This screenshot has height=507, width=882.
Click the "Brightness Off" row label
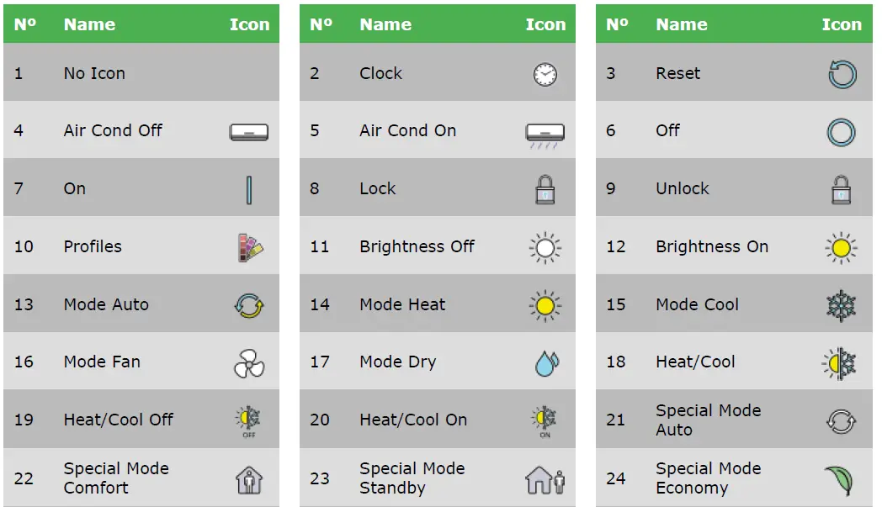point(417,246)
